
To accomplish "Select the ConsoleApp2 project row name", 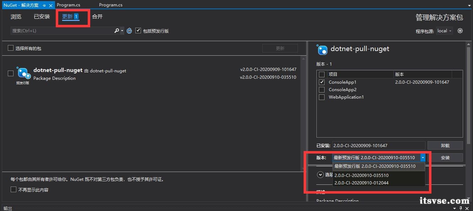I will [x=343, y=90].
